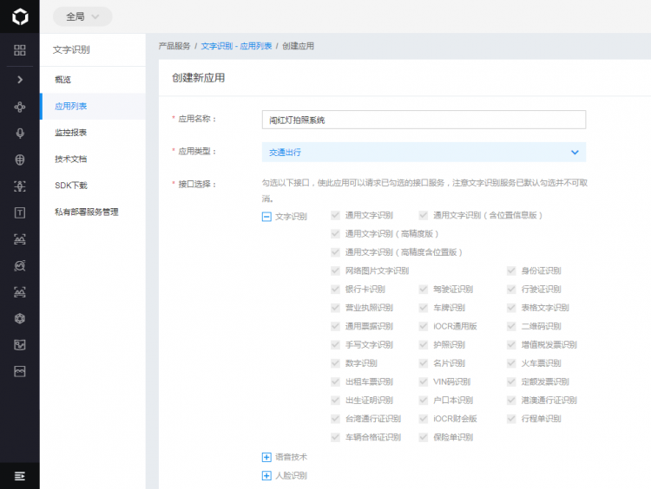Click the globe icon in dark sidebar
The width and height of the screenshot is (651, 489).
[19, 160]
